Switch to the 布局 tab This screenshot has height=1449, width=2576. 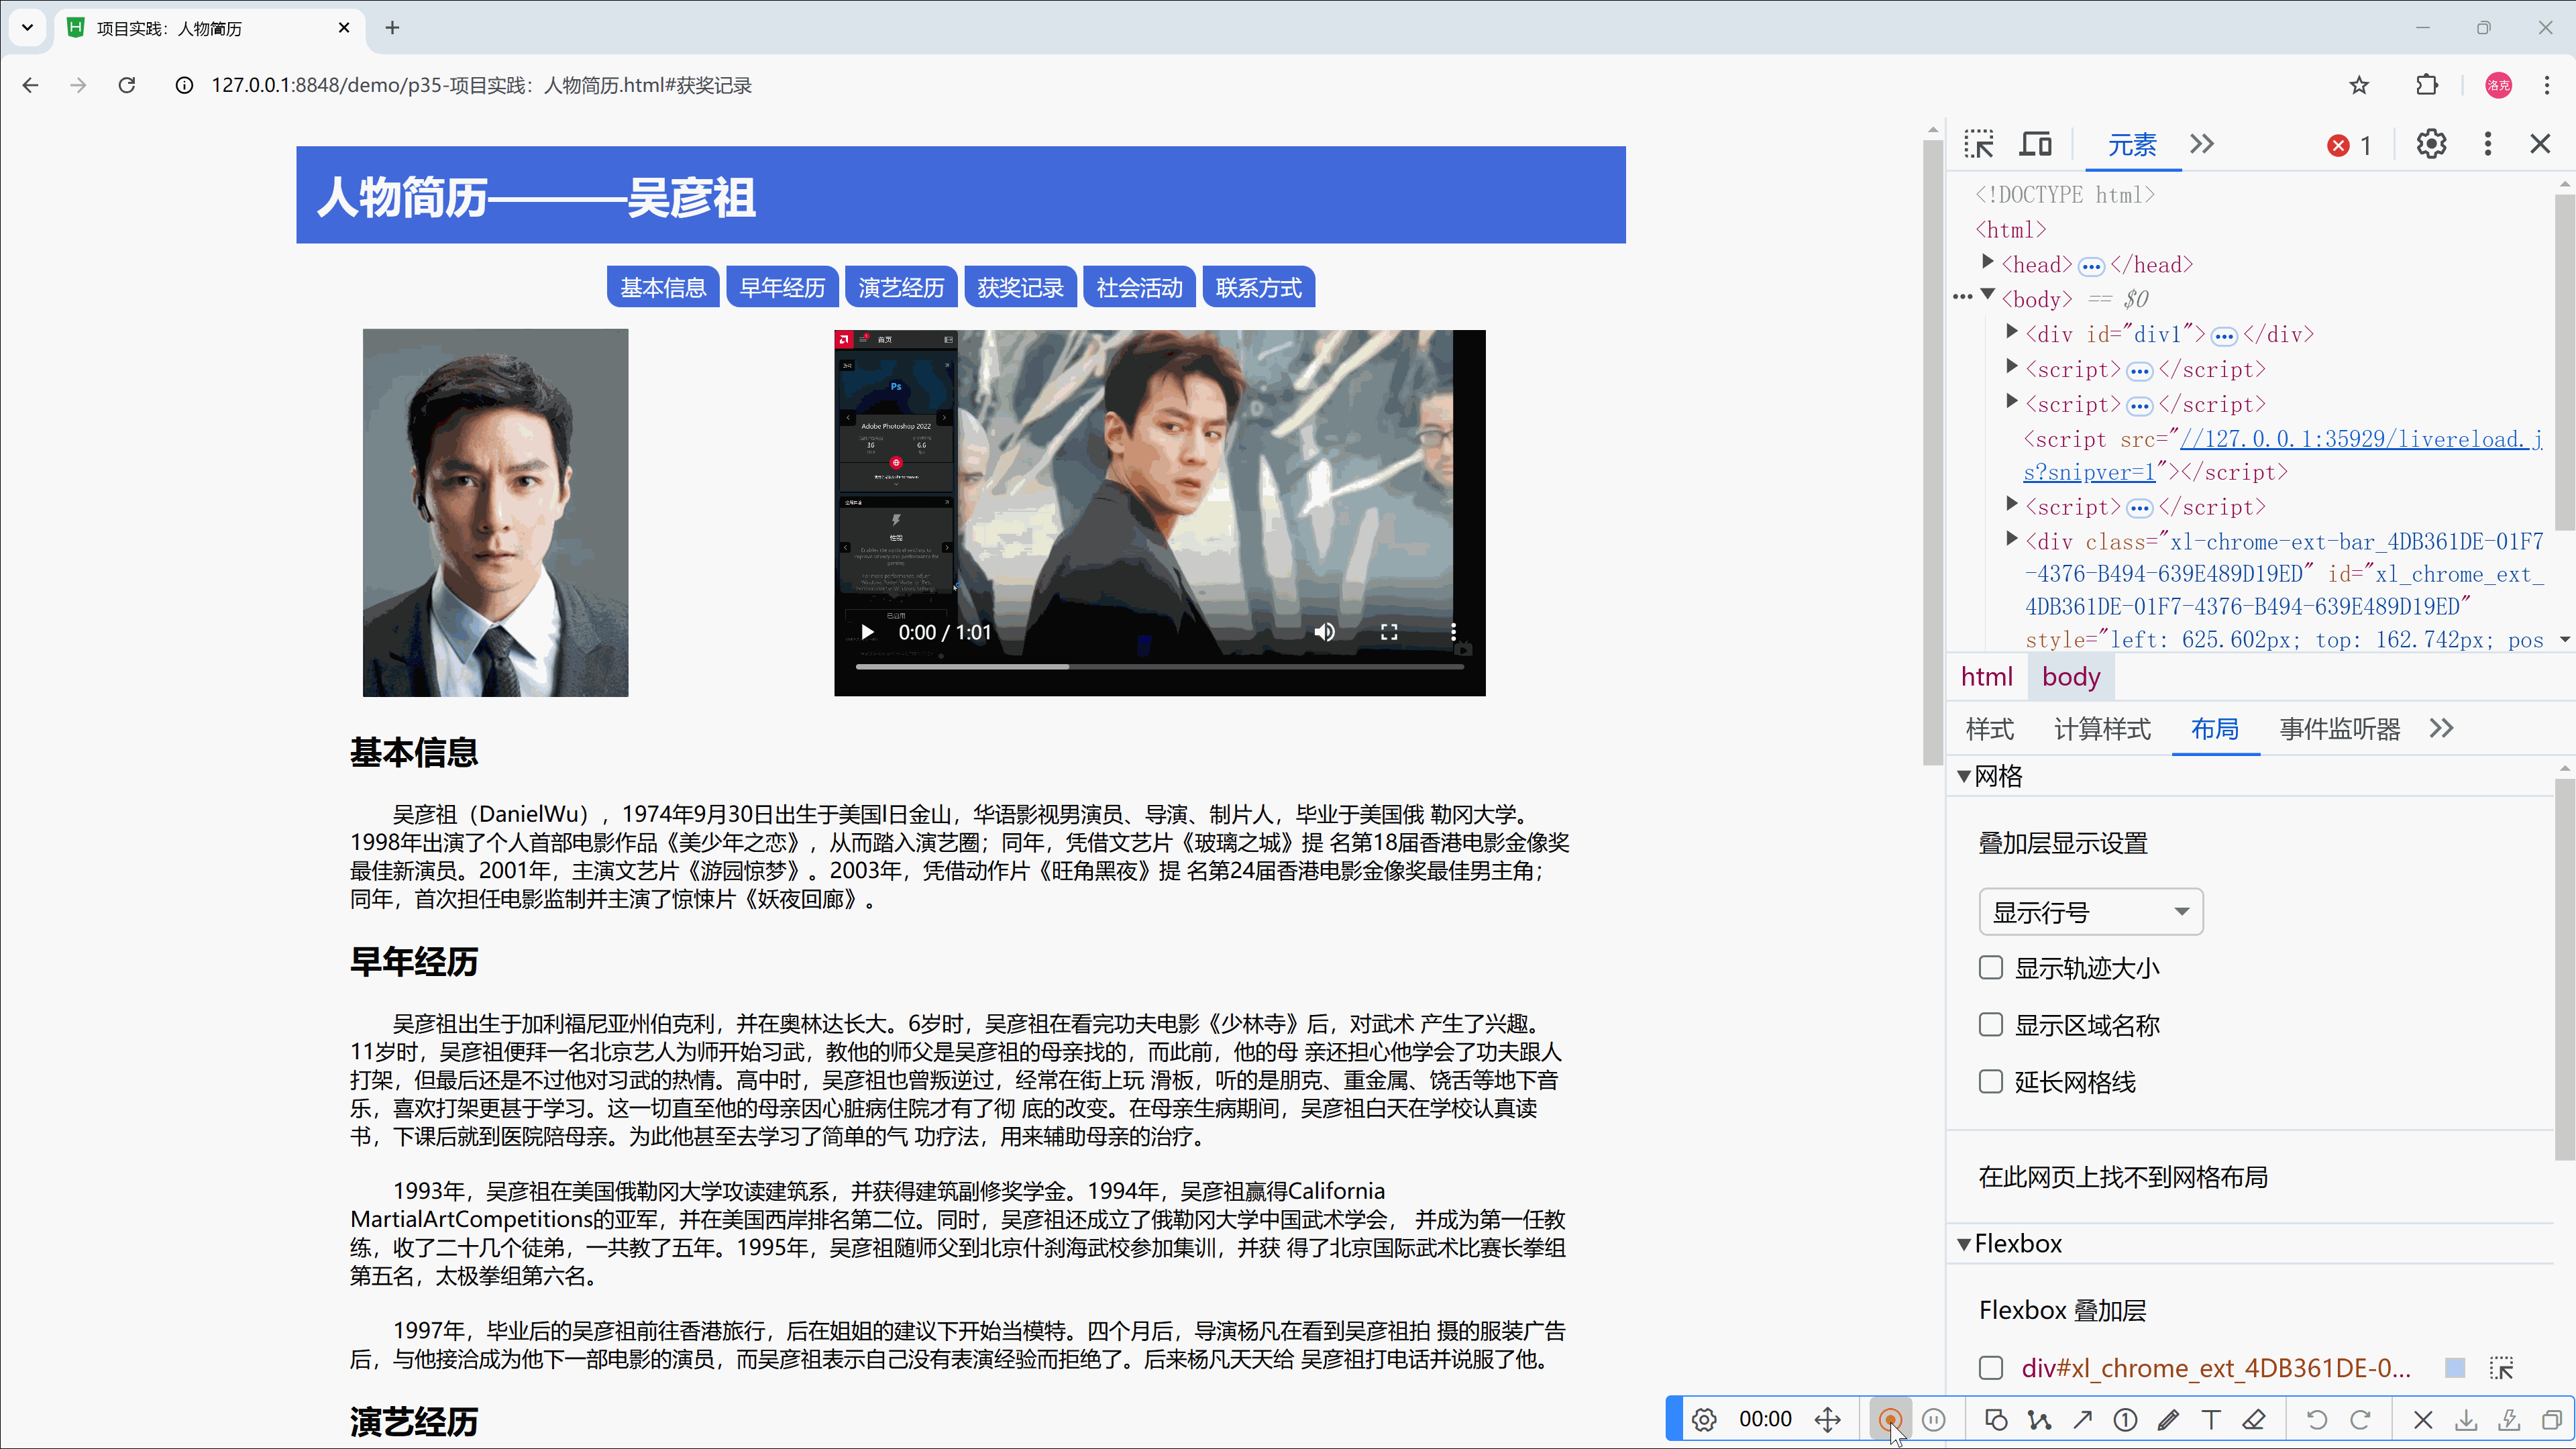pos(2215,729)
